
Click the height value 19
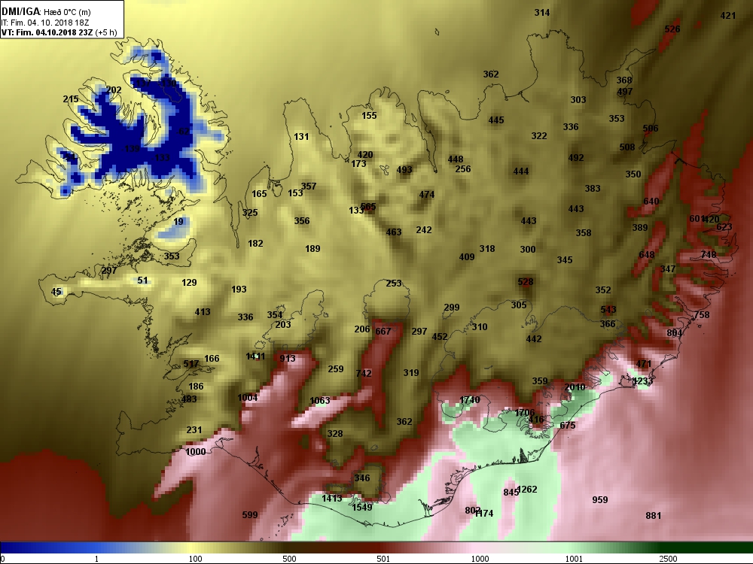178,222
